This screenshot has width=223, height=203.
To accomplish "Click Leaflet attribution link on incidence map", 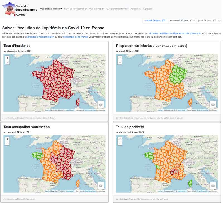I will tap(48, 110).
